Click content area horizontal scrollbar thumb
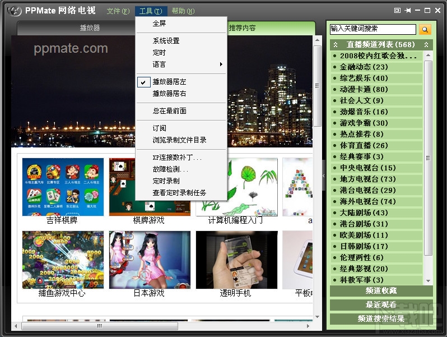Screen dimensions: 447x337 point(100,326)
